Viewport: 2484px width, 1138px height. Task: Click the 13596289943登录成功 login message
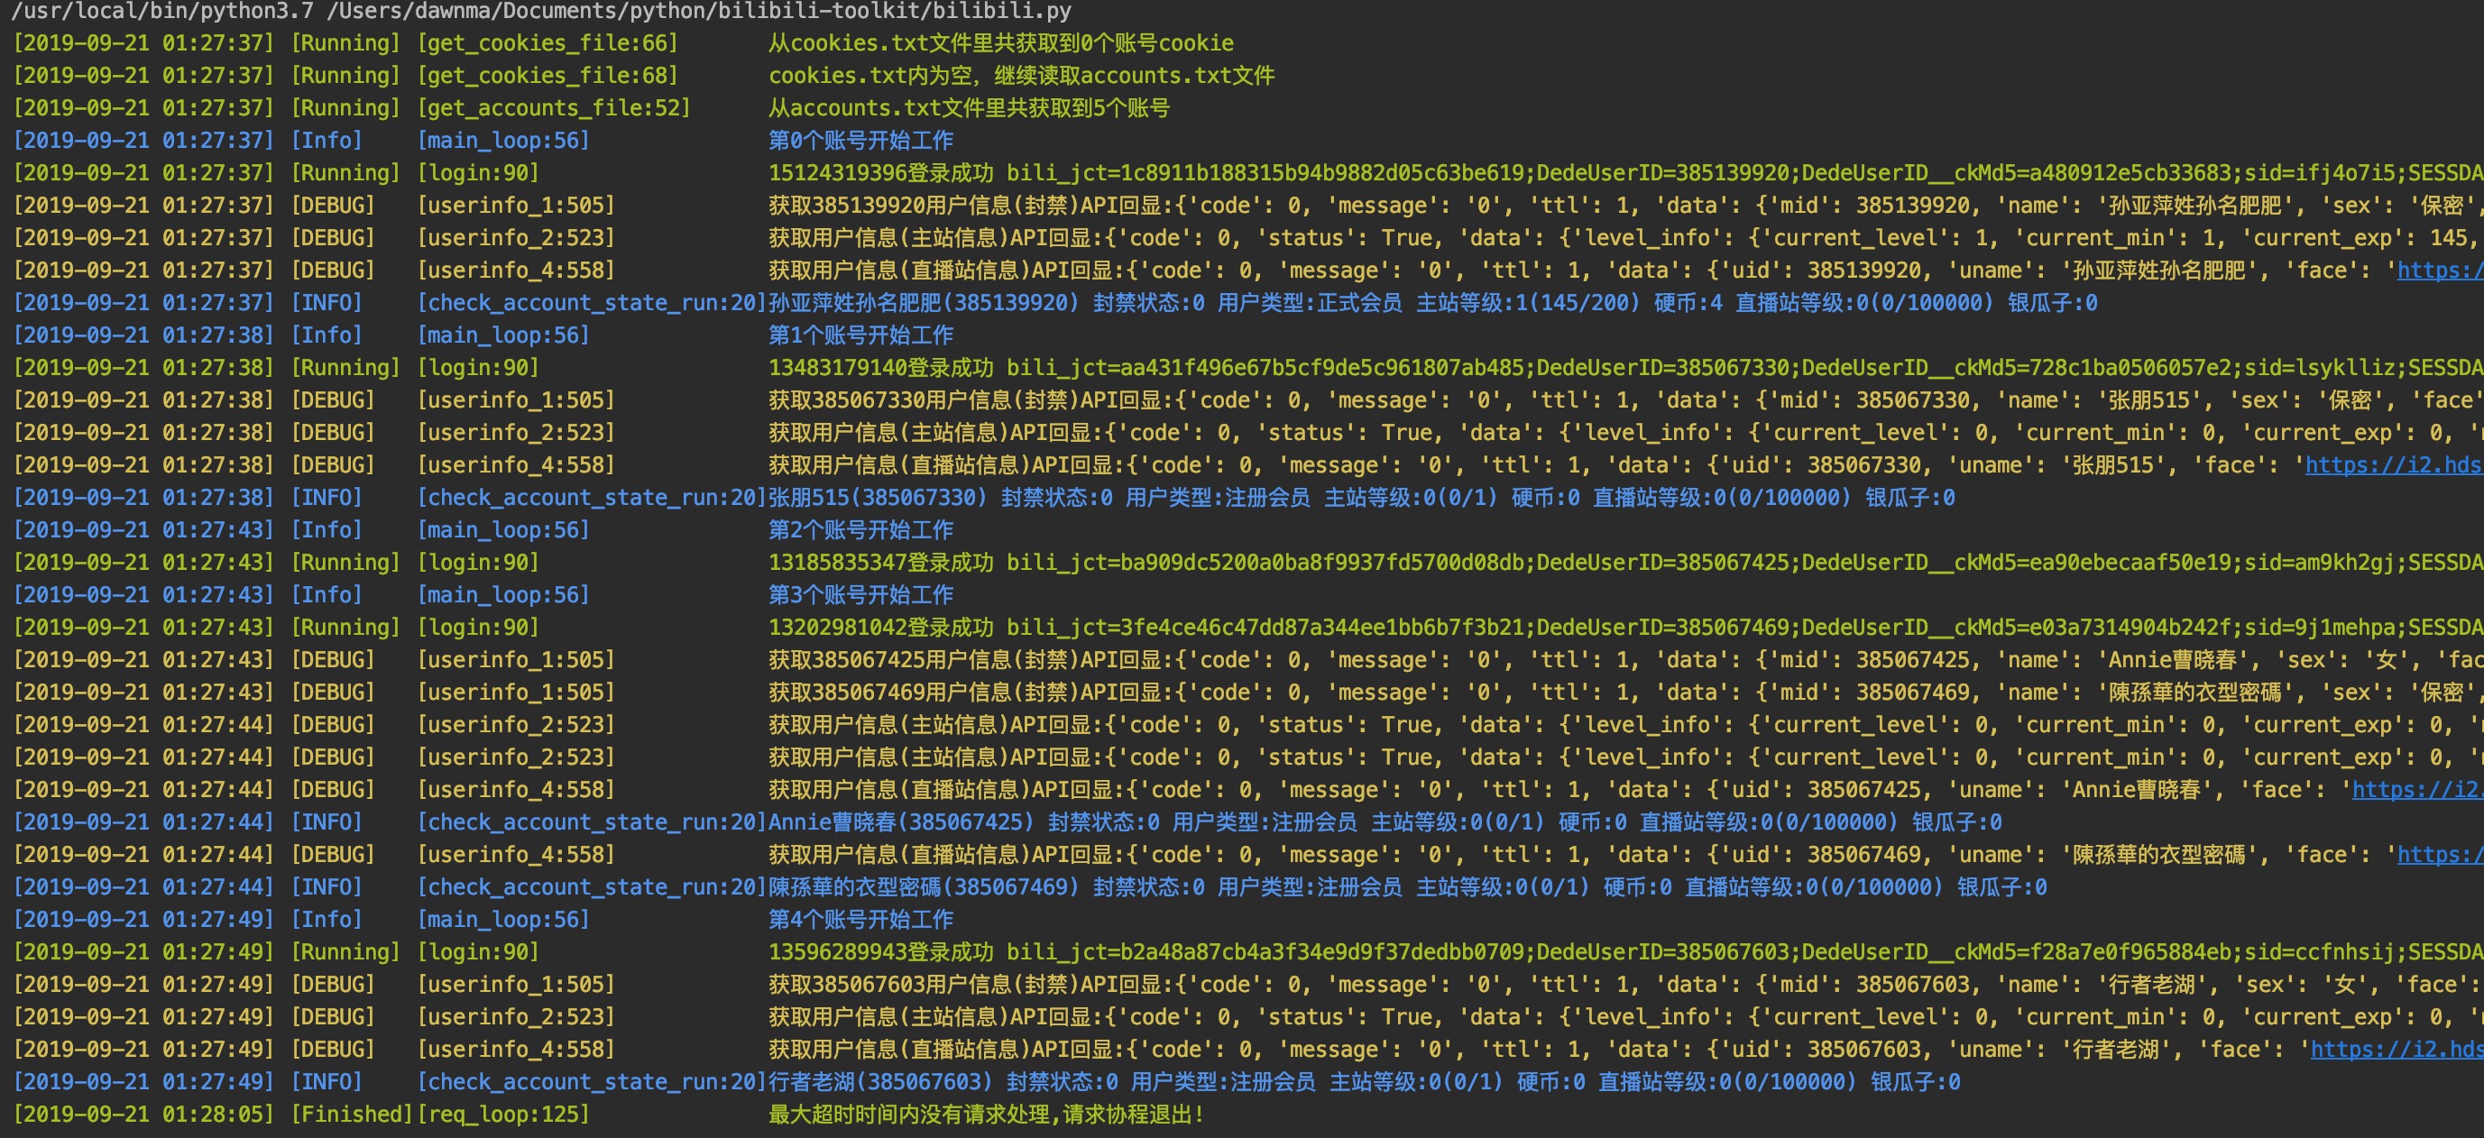coord(880,953)
